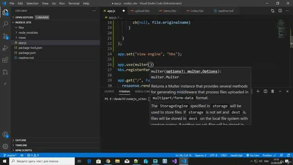Open the Run menu
The width and height of the screenshot is (293, 165).
[x=62, y=3]
